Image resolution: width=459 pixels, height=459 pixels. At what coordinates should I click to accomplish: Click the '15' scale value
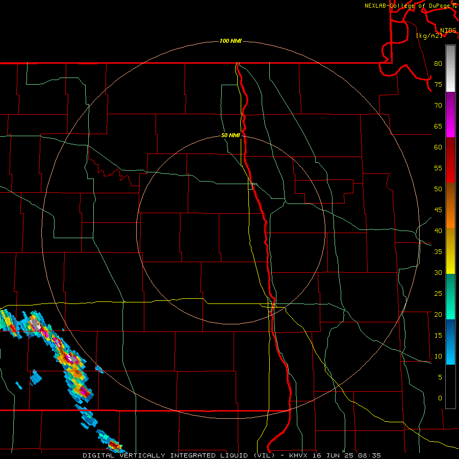pos(438,335)
